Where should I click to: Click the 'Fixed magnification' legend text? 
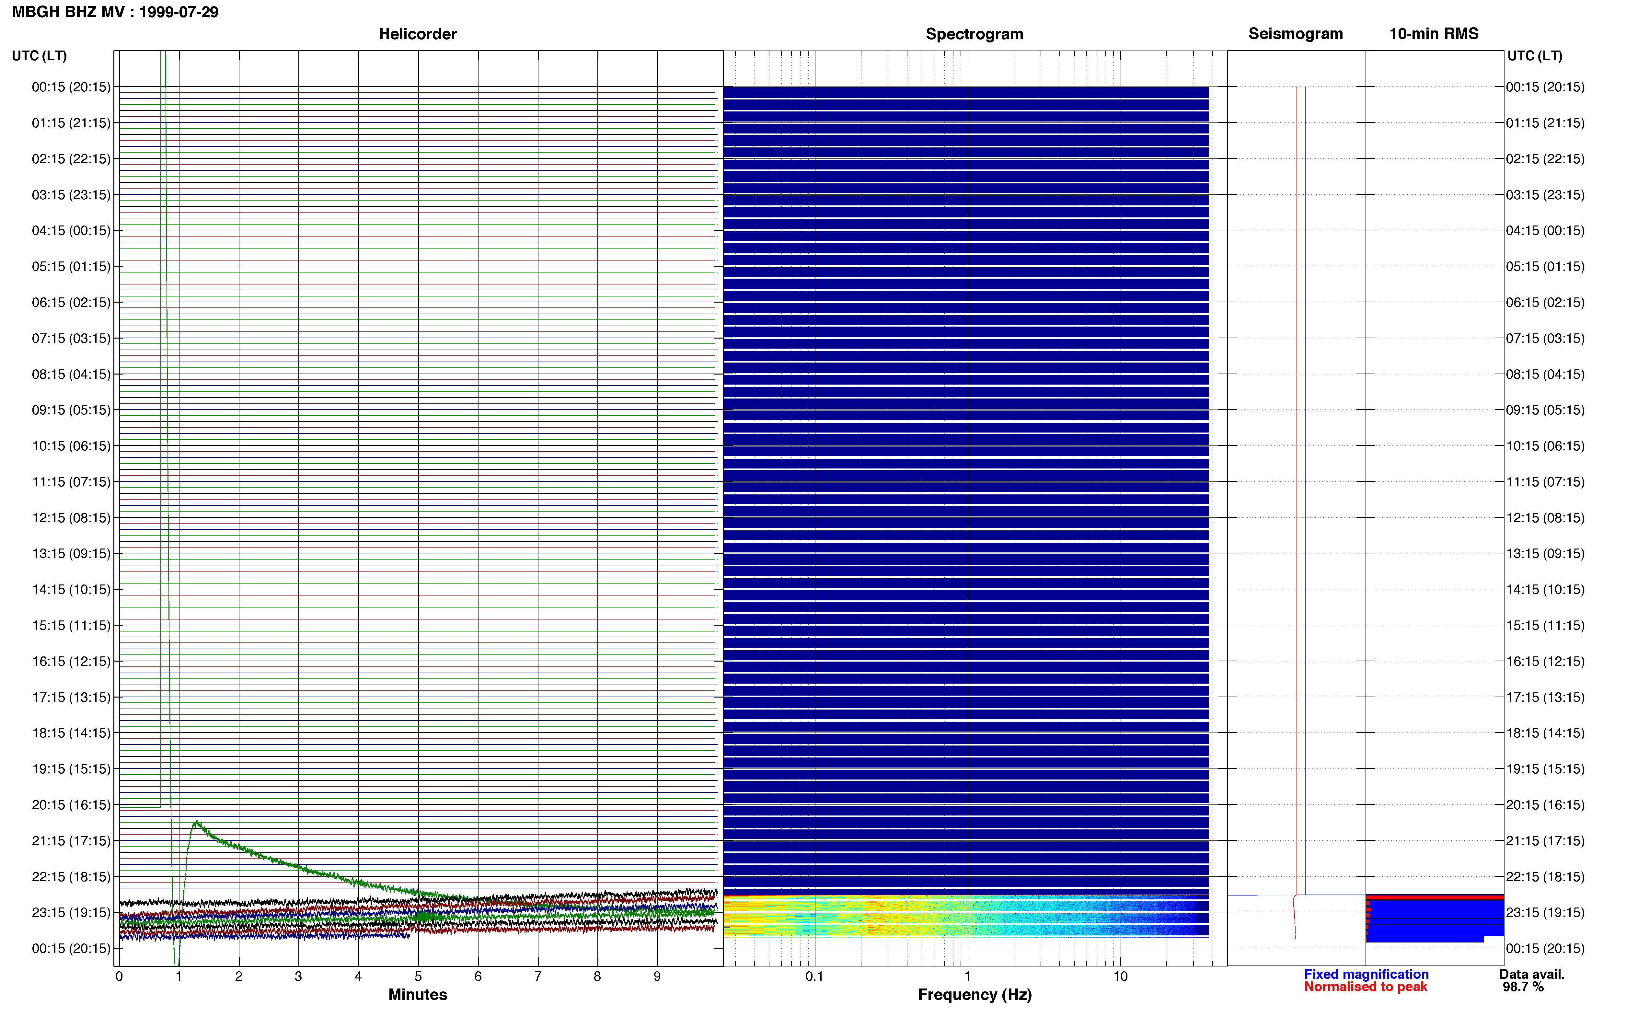1366,974
